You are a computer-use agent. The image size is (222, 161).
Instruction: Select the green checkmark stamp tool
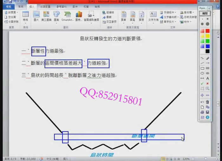[202, 84]
